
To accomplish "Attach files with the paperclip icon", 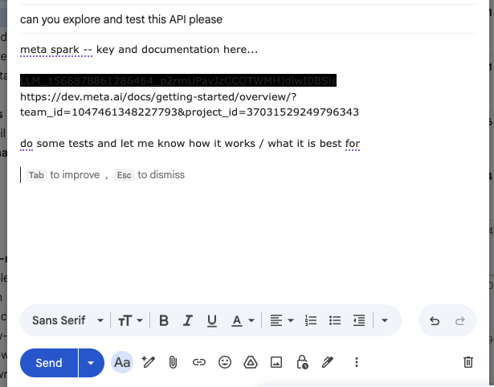I will coord(173,362).
